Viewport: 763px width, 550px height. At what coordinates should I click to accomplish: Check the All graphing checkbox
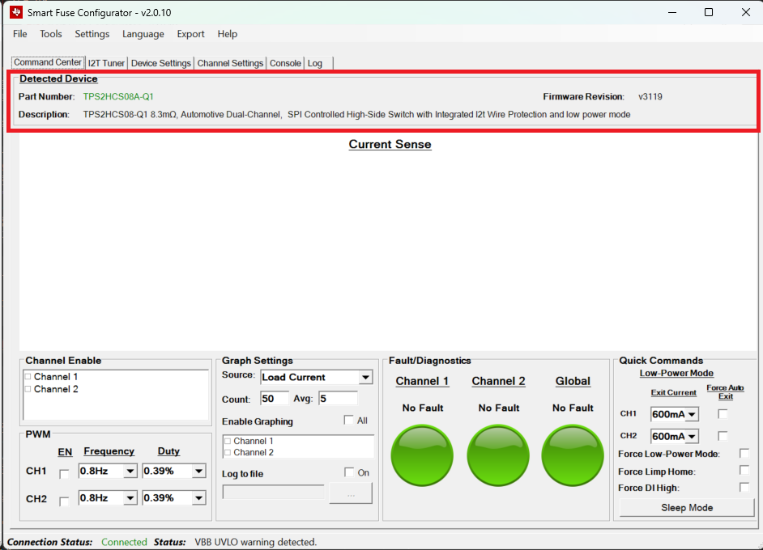(x=348, y=421)
